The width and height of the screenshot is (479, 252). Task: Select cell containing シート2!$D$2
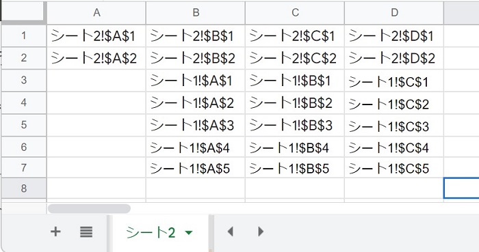[x=394, y=58]
